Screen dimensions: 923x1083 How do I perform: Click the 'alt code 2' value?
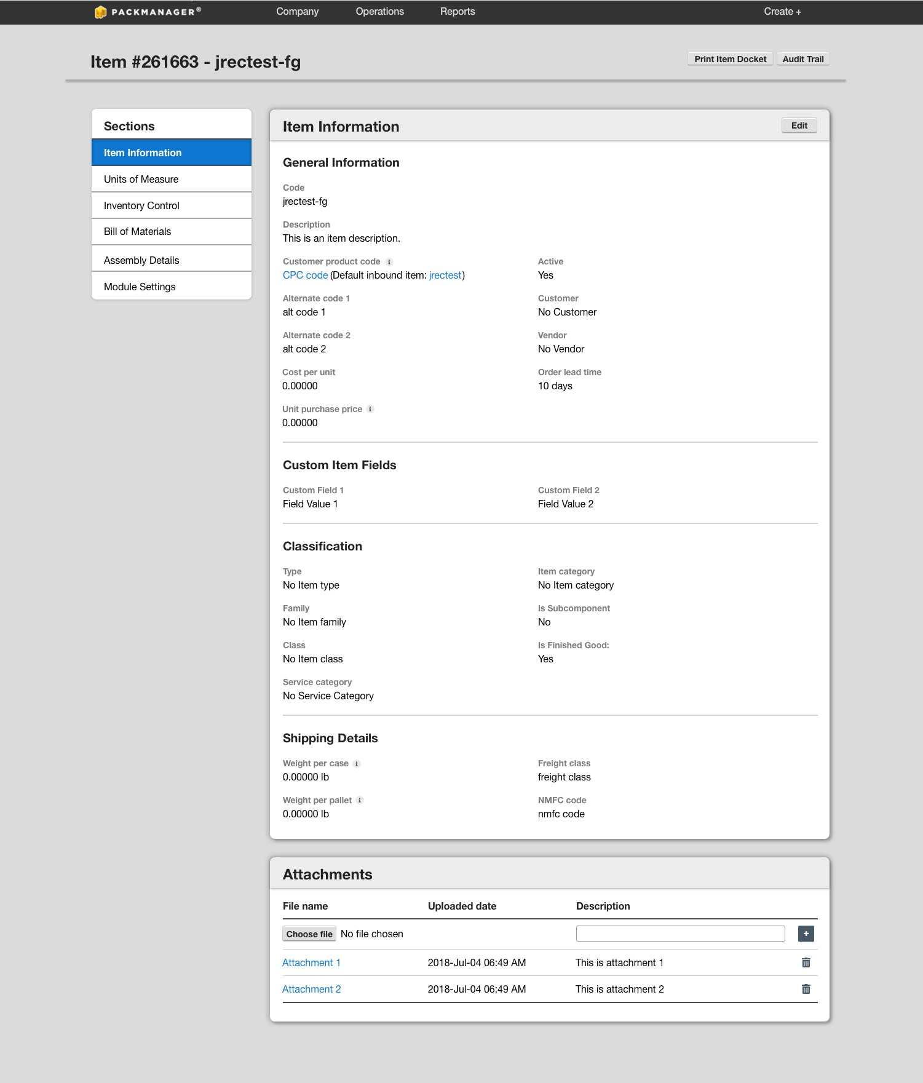point(304,349)
